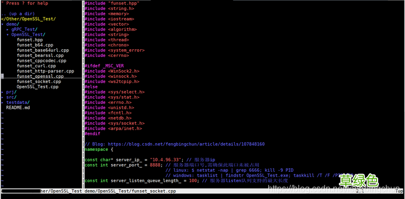405x199 pixels.
Task: Place cursor on #include <errno.h>
Action: (108, 102)
